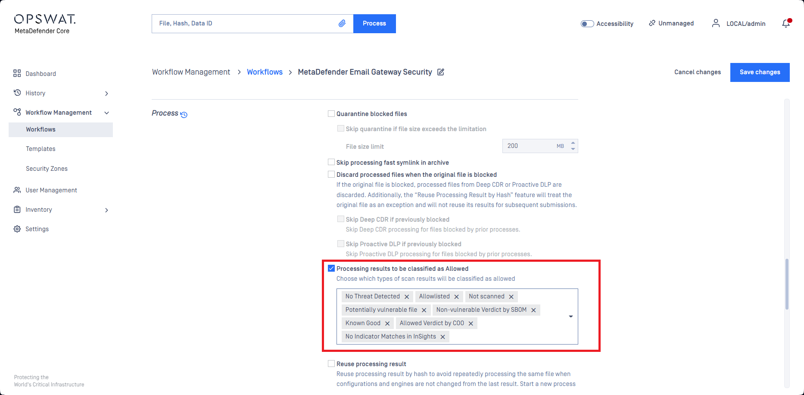Image resolution: width=804 pixels, height=395 pixels.
Task: Check Skip quarantine if file size exceeds limitation
Action: pyautogui.click(x=341, y=129)
